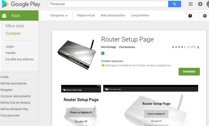
Task: Open Comprar vale-presente link
Action: (15, 96)
